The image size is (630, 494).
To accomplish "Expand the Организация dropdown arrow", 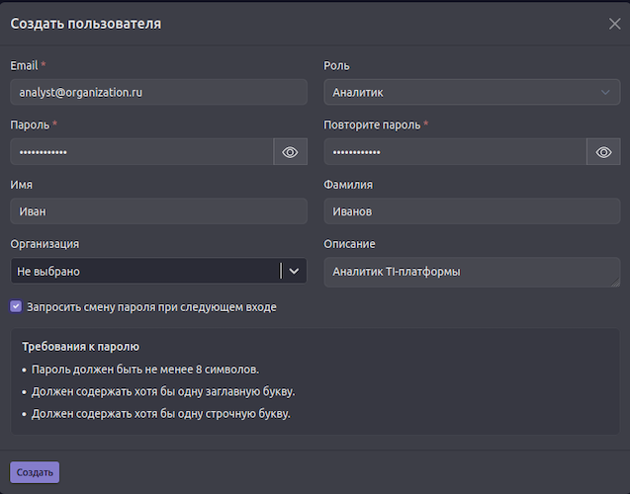I will click(x=294, y=271).
